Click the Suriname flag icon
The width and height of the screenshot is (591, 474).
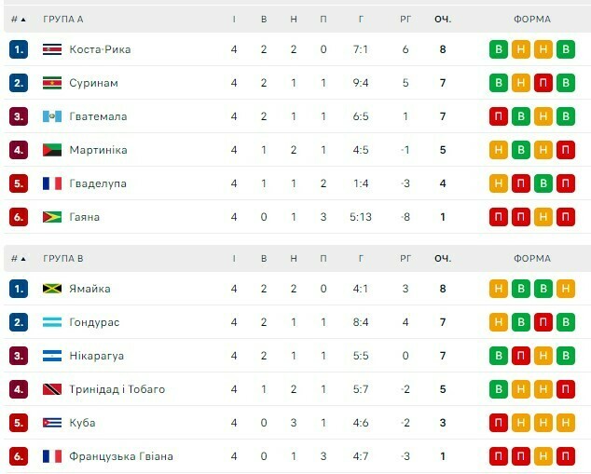pos(52,83)
